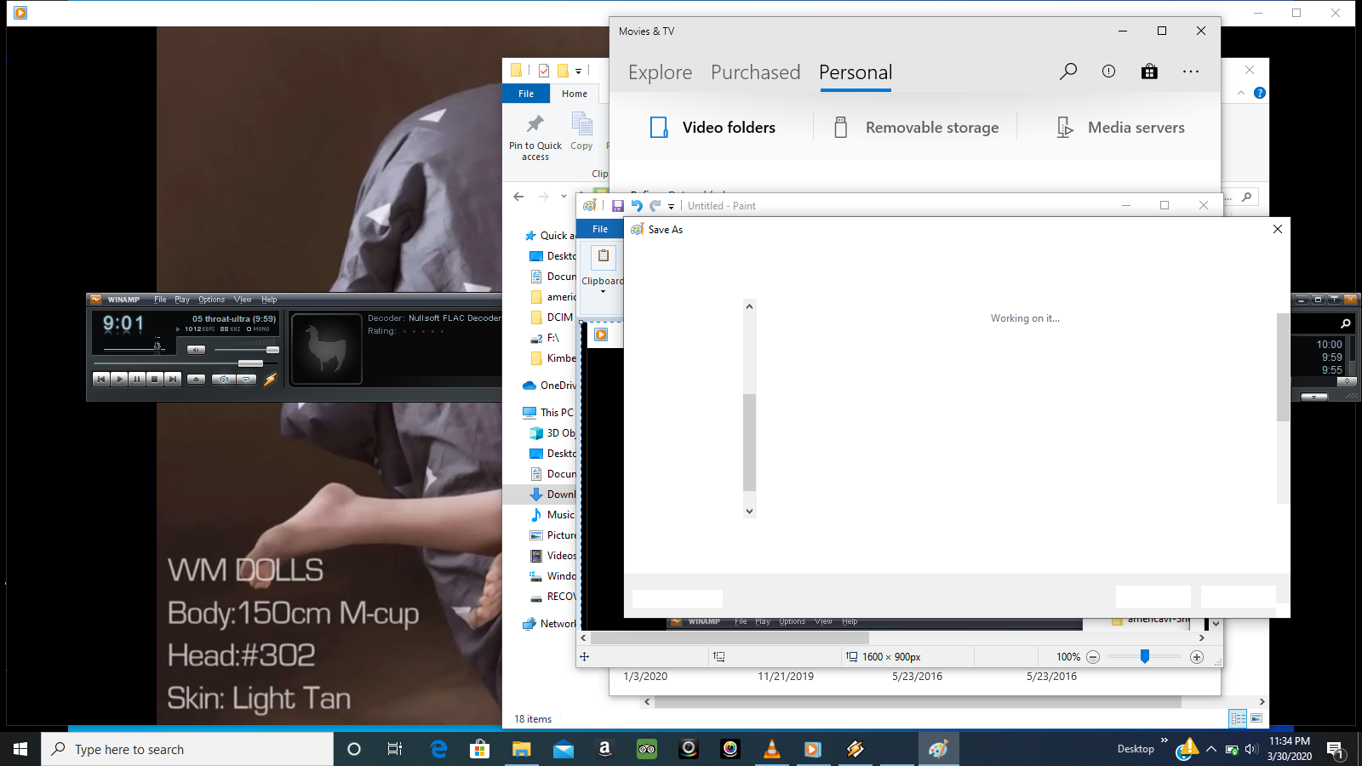Select OneDrive in Explorer navigation pane
This screenshot has height=766, width=1362.
click(x=549, y=386)
